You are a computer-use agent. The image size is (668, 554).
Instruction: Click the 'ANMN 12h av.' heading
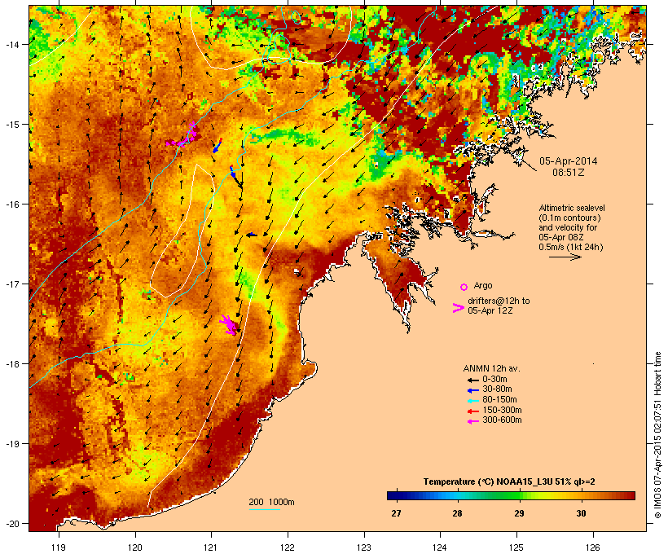(x=491, y=368)
